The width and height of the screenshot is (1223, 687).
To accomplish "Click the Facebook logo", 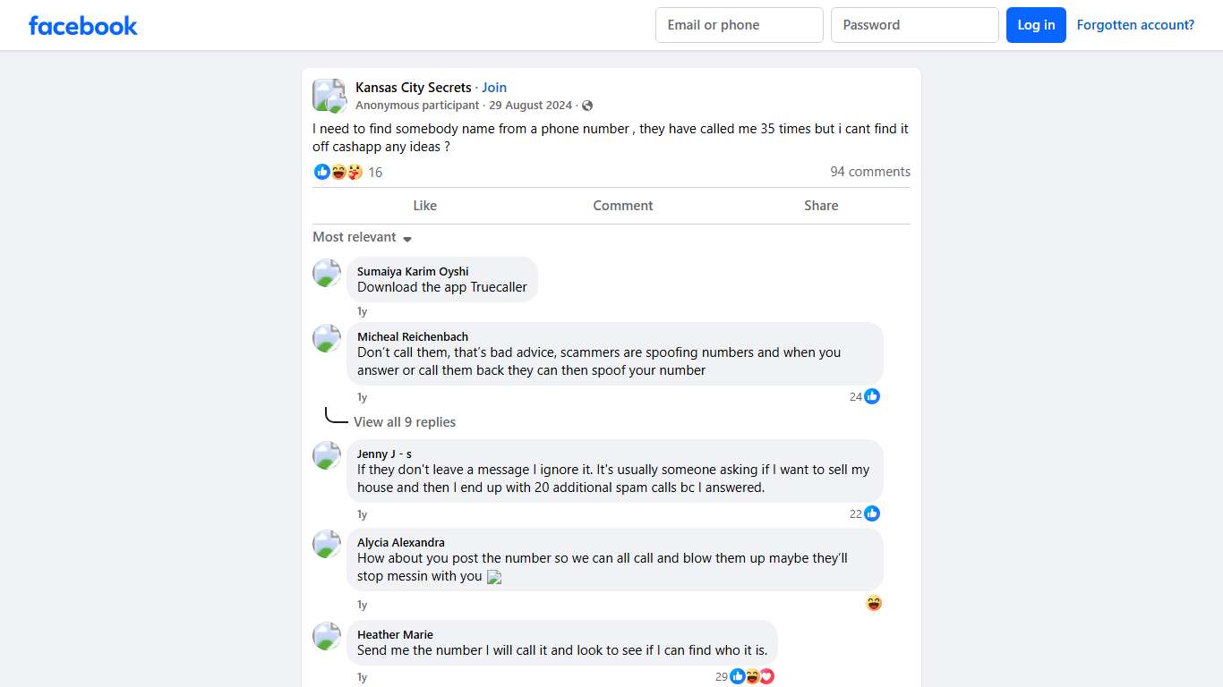I will (83, 25).
